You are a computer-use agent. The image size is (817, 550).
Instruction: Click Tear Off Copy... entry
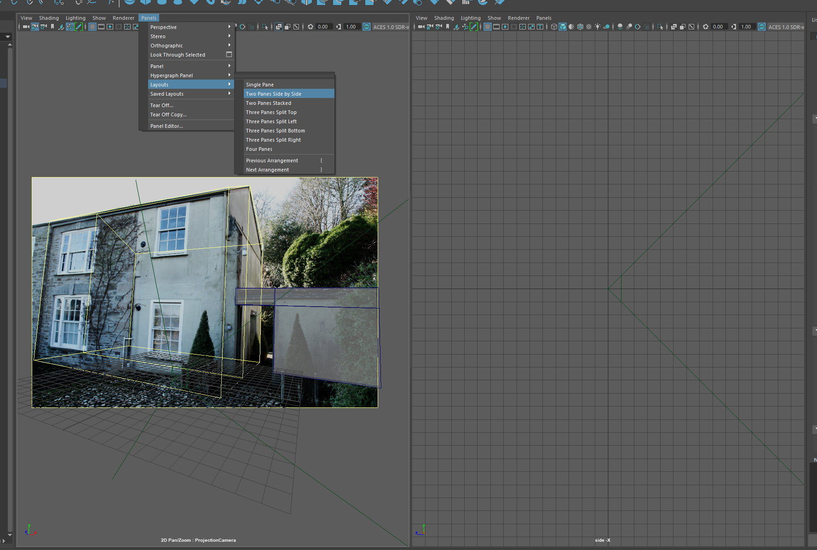click(x=191, y=115)
